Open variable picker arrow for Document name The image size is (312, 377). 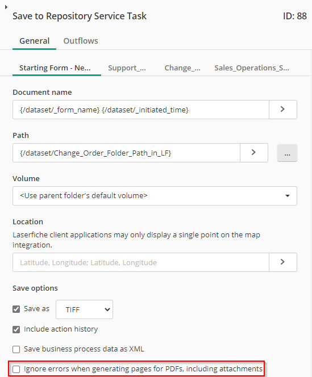coord(283,110)
